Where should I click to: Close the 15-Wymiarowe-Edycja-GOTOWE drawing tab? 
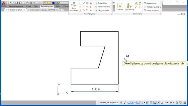(x=57, y=10)
